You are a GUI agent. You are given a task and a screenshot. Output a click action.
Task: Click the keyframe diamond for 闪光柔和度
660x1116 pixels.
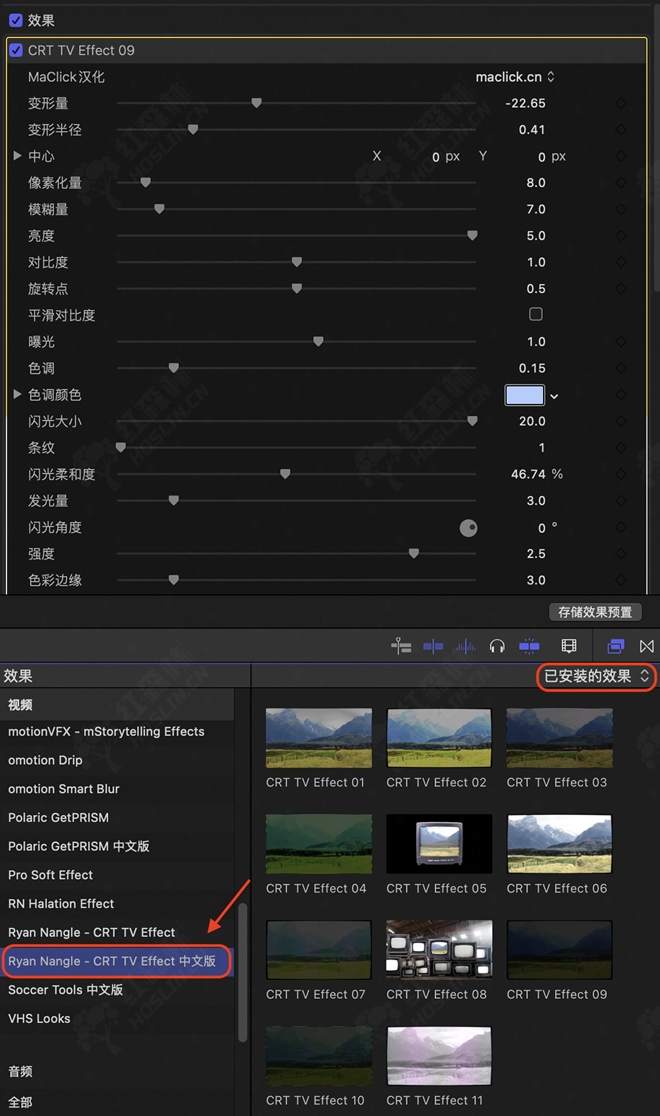pyautogui.click(x=621, y=474)
